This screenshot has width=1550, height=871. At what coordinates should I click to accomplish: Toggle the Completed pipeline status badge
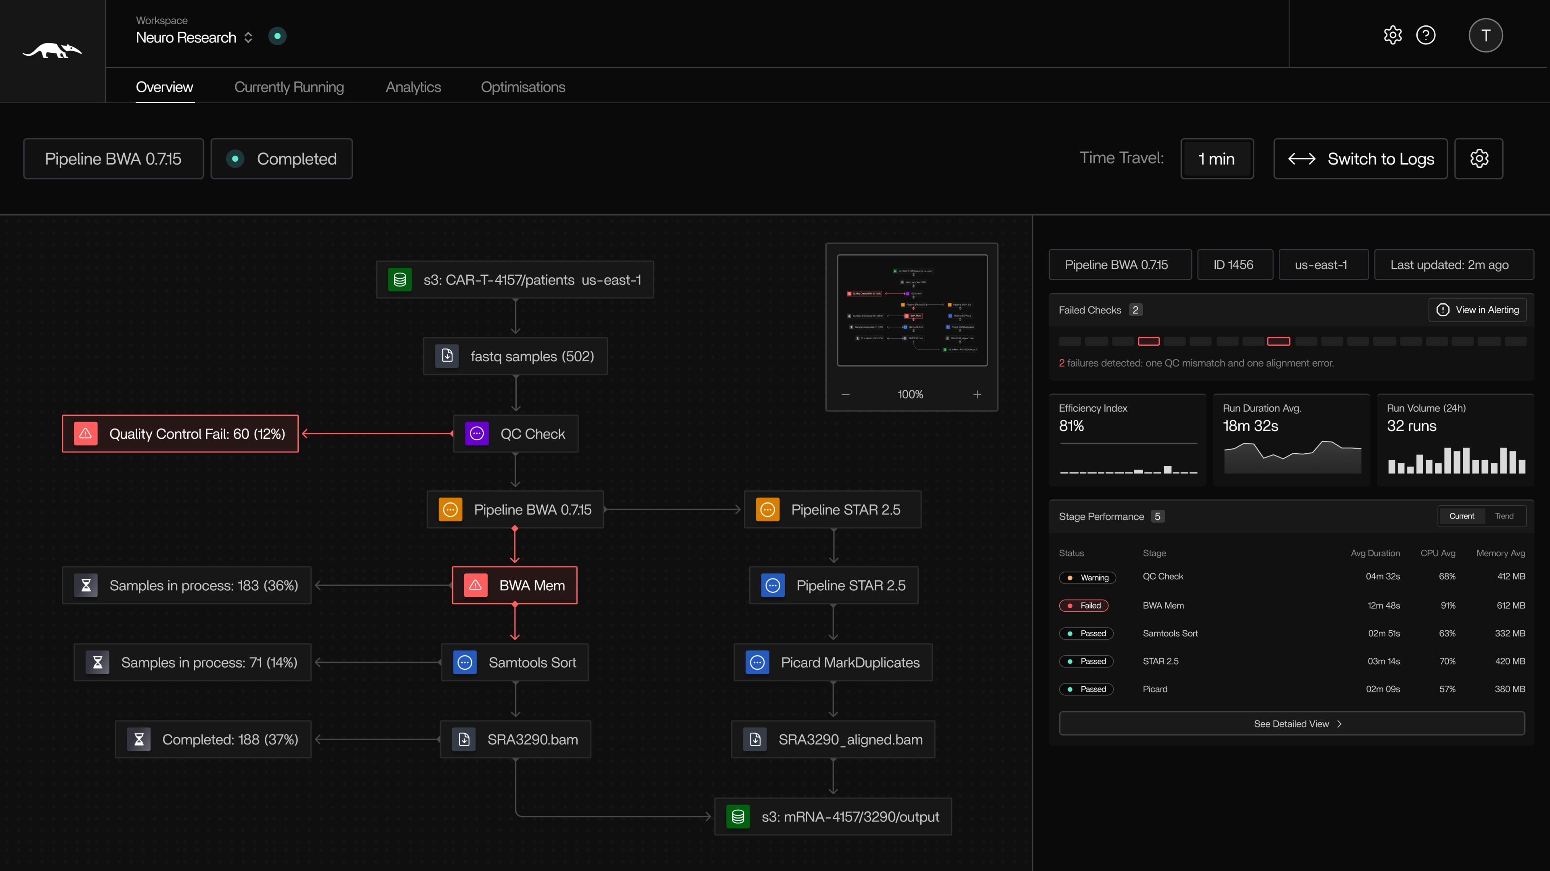click(x=281, y=159)
